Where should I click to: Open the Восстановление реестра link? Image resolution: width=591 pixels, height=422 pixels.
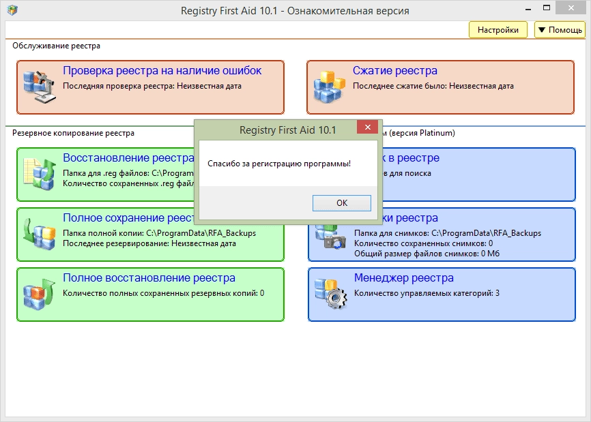128,157
